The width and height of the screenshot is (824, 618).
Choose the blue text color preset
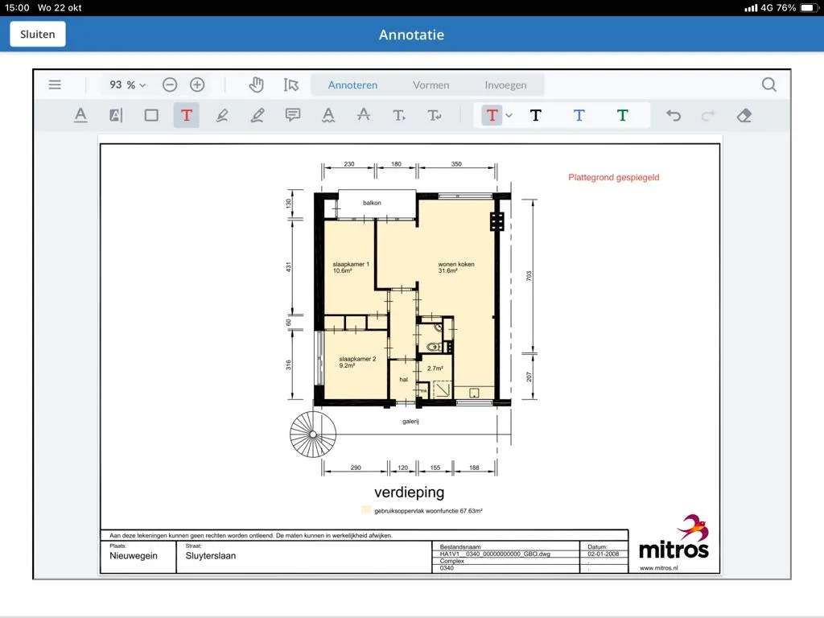(579, 115)
